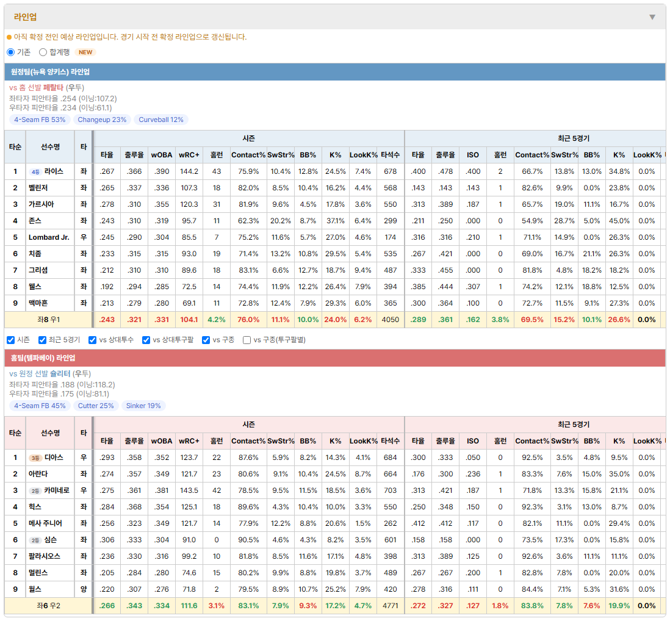
Task: Click the 타석수 header in Yankees table
Action: (x=390, y=155)
